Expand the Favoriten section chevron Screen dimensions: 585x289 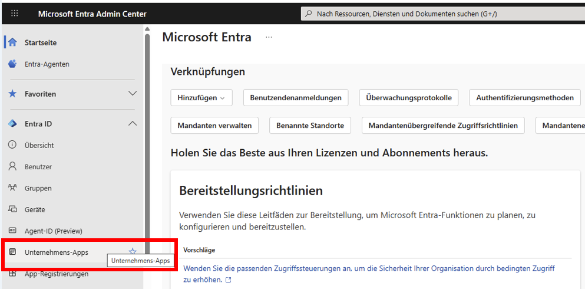133,93
